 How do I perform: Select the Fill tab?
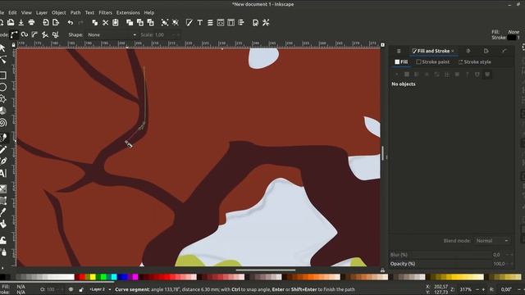click(x=401, y=62)
